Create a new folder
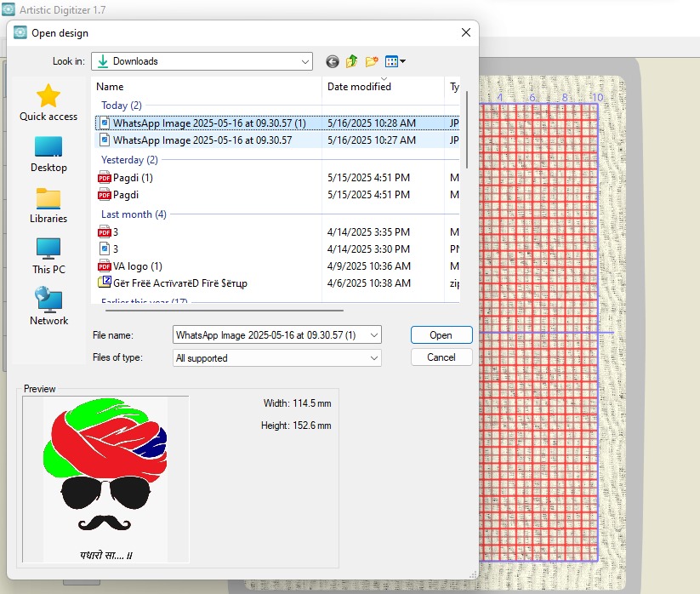The width and height of the screenshot is (700, 594). pos(372,61)
